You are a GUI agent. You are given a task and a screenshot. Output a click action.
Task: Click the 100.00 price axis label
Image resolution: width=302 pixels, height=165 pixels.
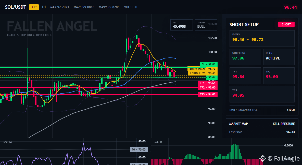[212, 52]
